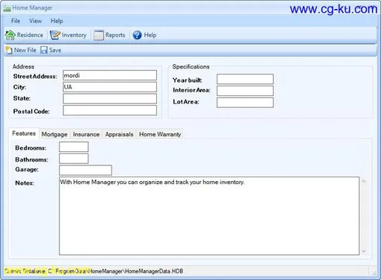Image resolution: width=381 pixels, height=280 pixels.
Task: Click the Lot Area label
Action: (x=186, y=102)
